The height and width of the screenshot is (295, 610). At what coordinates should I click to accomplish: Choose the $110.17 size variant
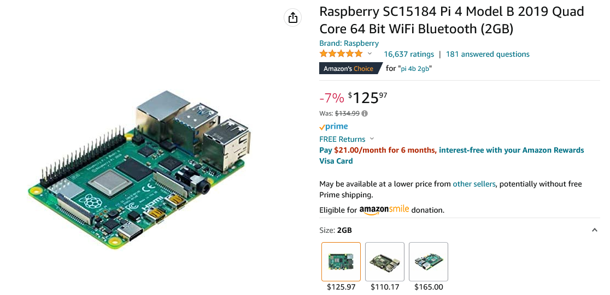[385, 262]
